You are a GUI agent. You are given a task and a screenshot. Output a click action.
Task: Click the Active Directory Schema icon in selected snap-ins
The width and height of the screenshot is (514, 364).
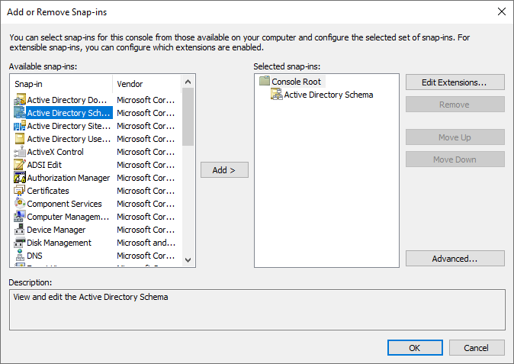pyautogui.click(x=276, y=95)
